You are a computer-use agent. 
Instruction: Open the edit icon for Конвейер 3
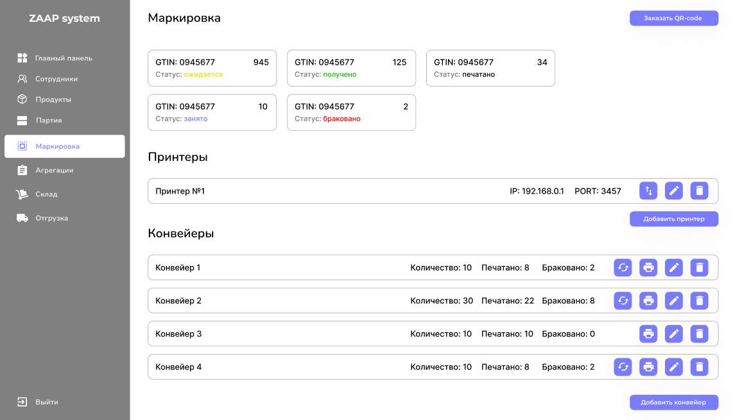pyautogui.click(x=673, y=333)
